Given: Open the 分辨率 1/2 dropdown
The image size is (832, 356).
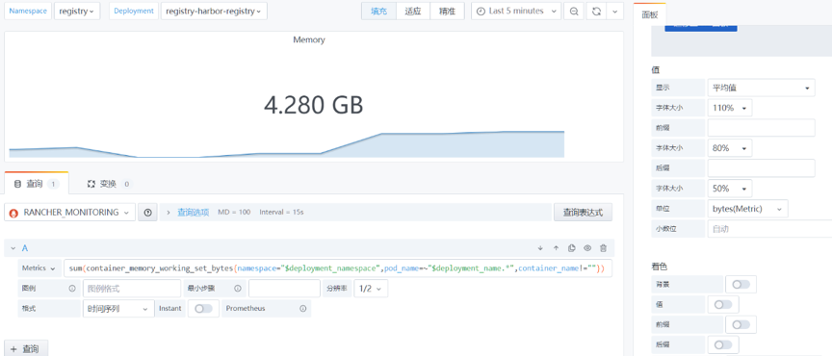Looking at the screenshot, I should pos(371,289).
